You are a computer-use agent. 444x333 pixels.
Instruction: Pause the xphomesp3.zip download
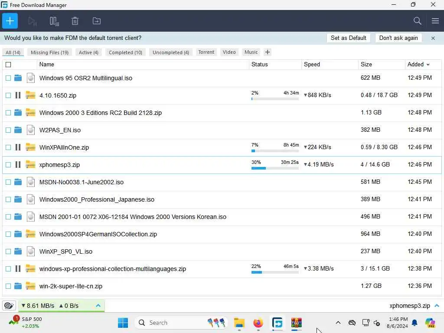click(x=18, y=164)
